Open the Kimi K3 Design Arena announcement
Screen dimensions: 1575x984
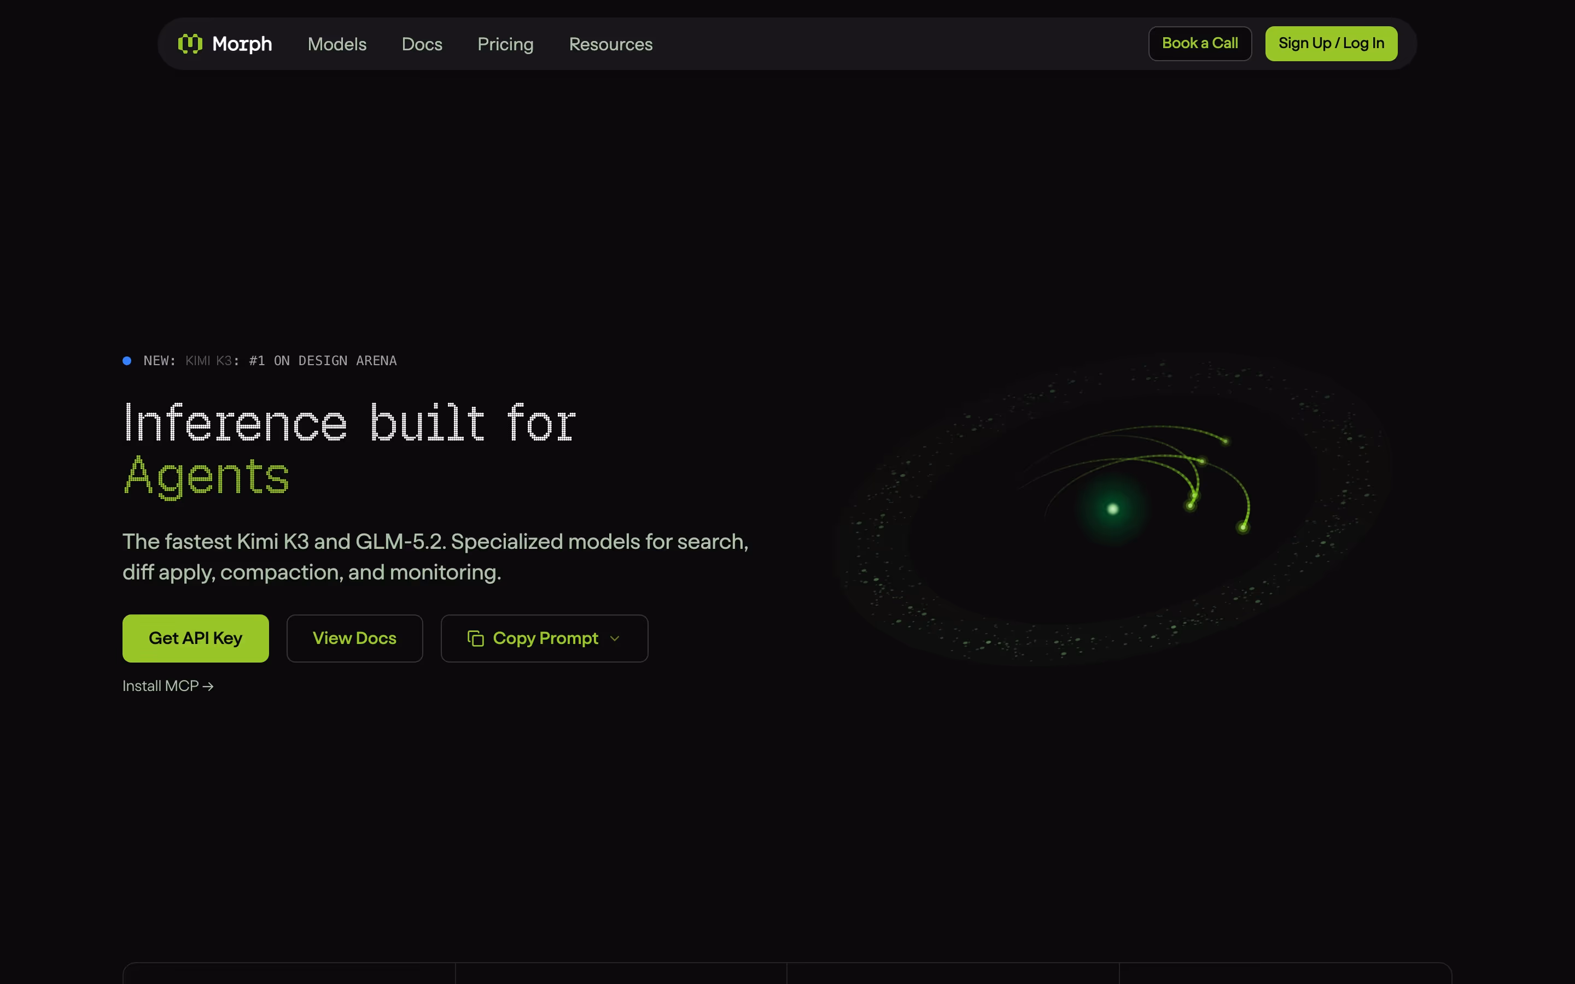click(270, 361)
